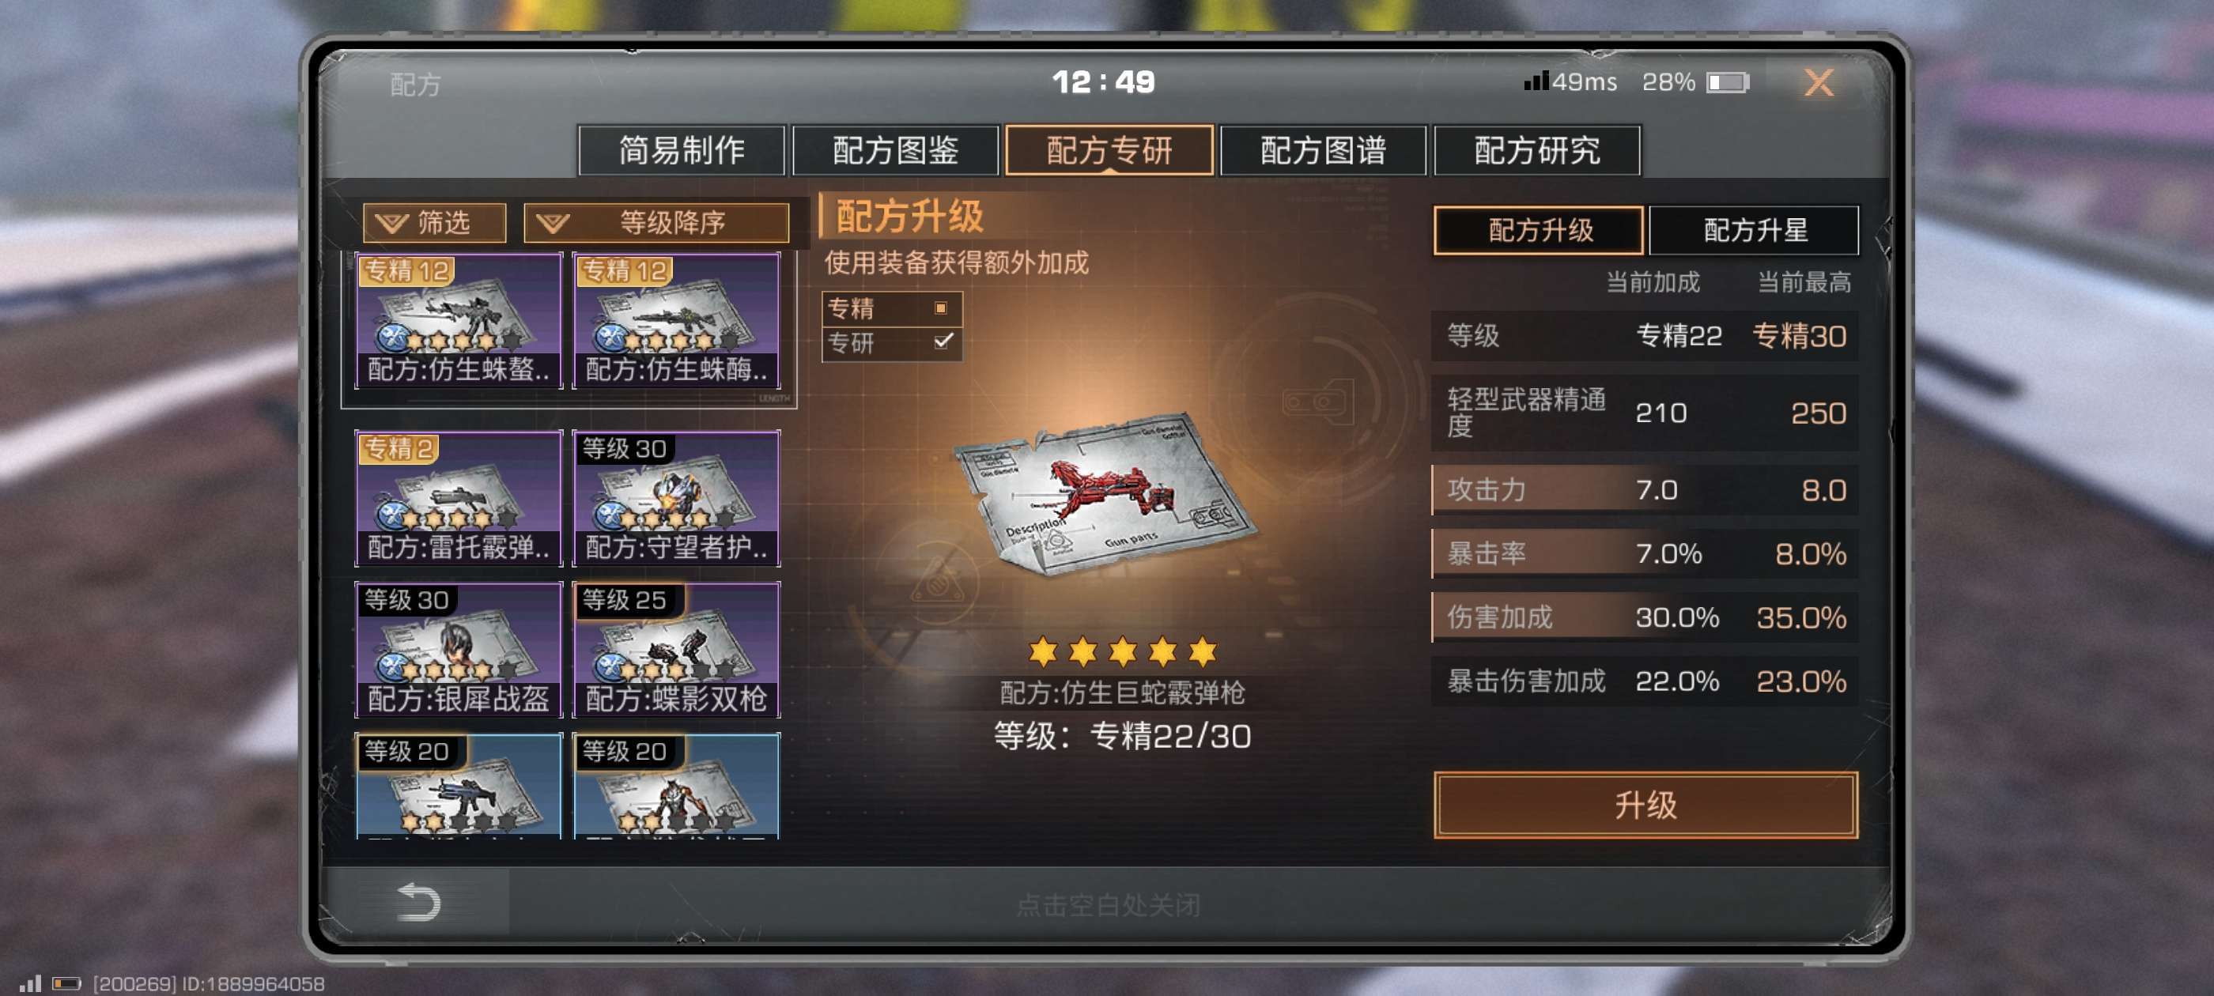Switch to the 配方研究 tab
The height and width of the screenshot is (996, 2214).
click(x=1536, y=150)
